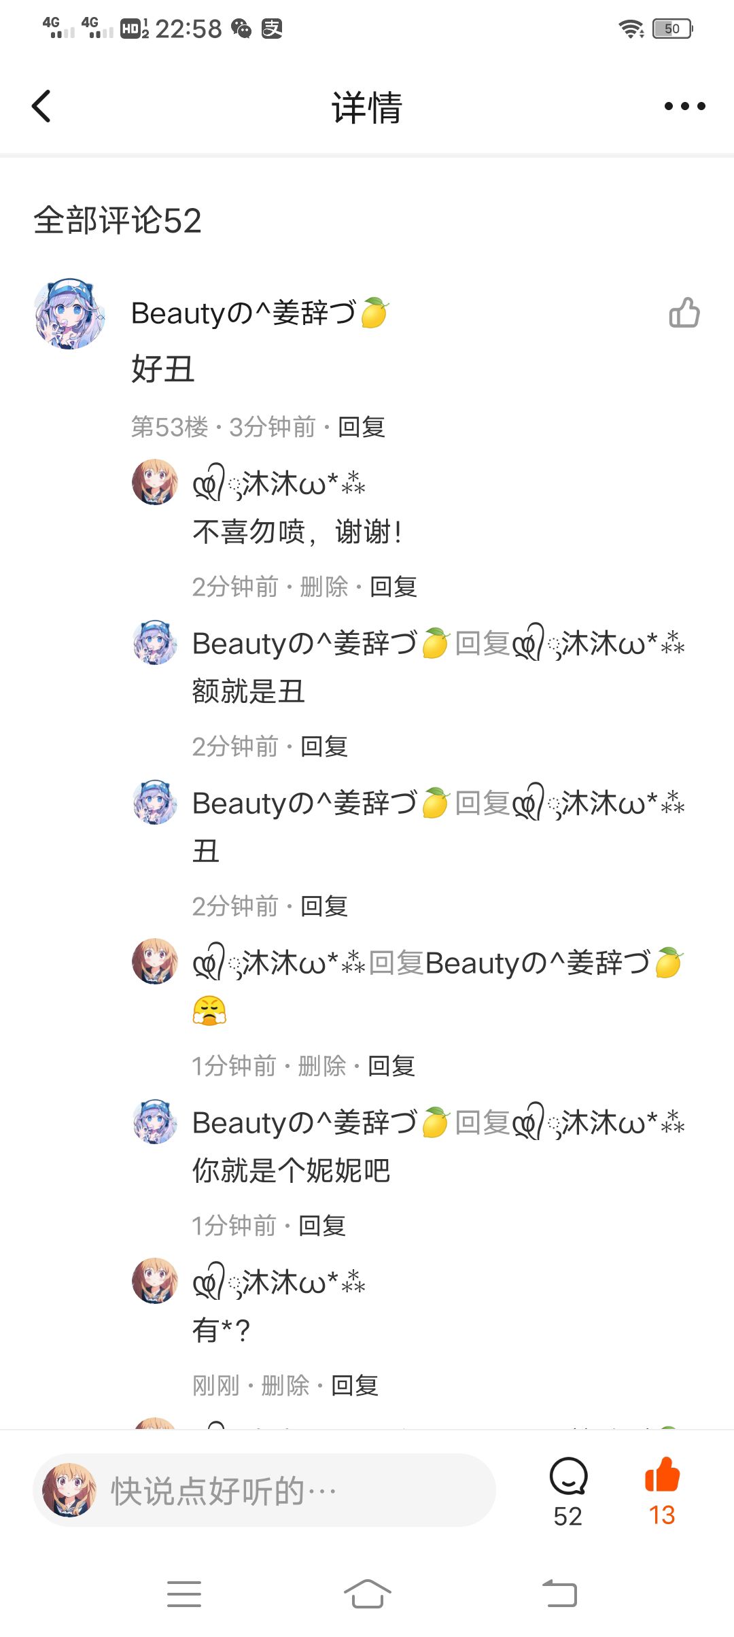Reply to 你就是个妮妮吧 comment
This screenshot has height=1637, width=734.
click(322, 1226)
